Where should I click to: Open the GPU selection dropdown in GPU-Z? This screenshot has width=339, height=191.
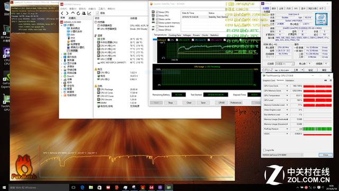pos(282,155)
